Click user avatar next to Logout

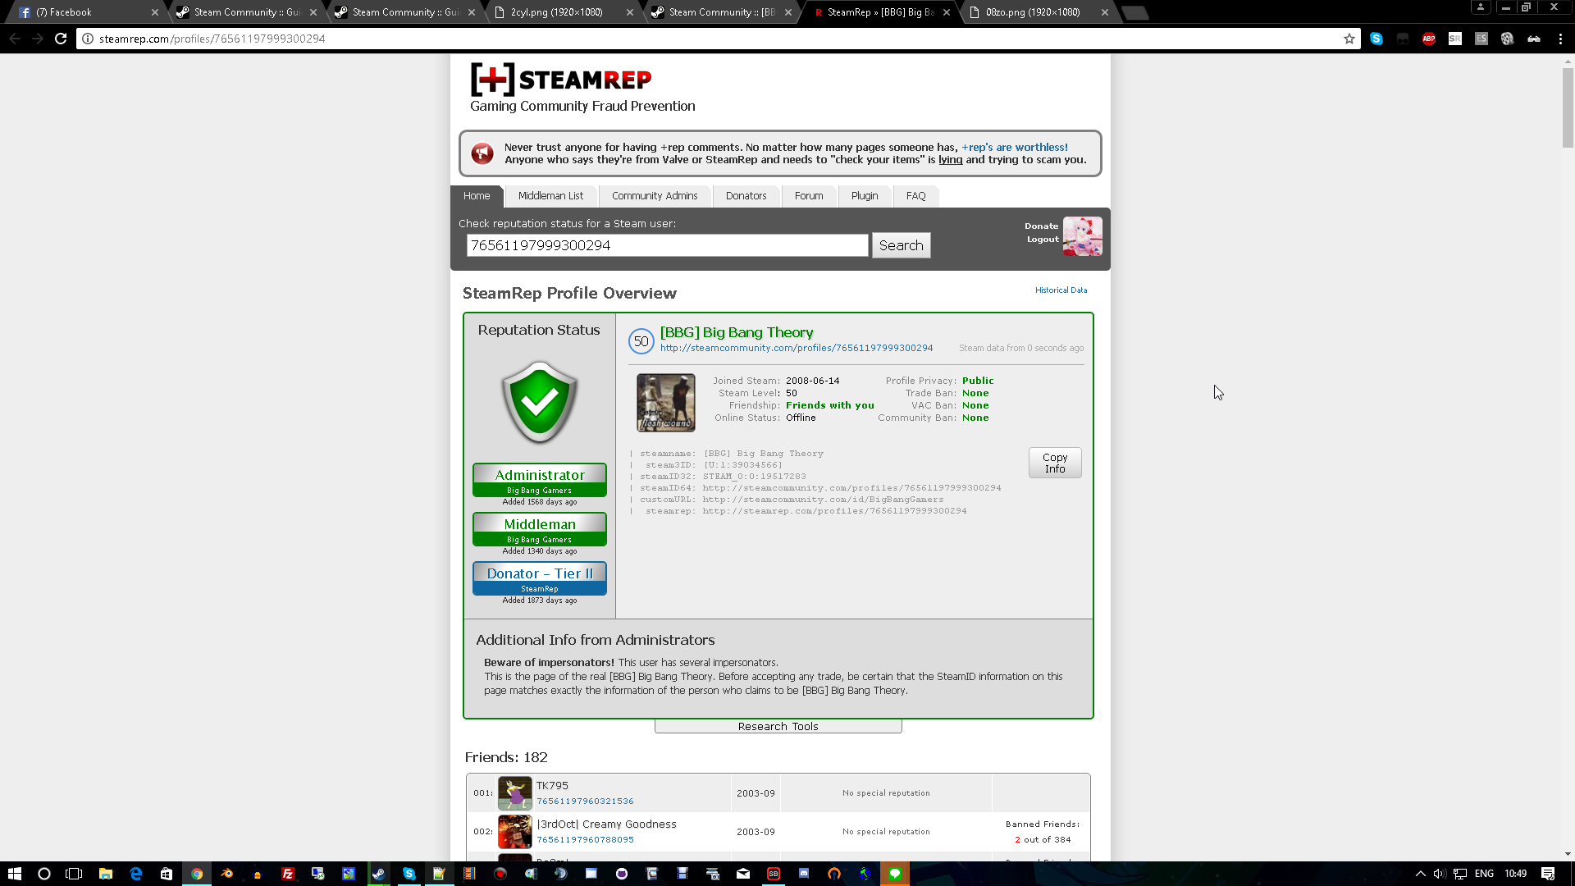click(x=1082, y=236)
